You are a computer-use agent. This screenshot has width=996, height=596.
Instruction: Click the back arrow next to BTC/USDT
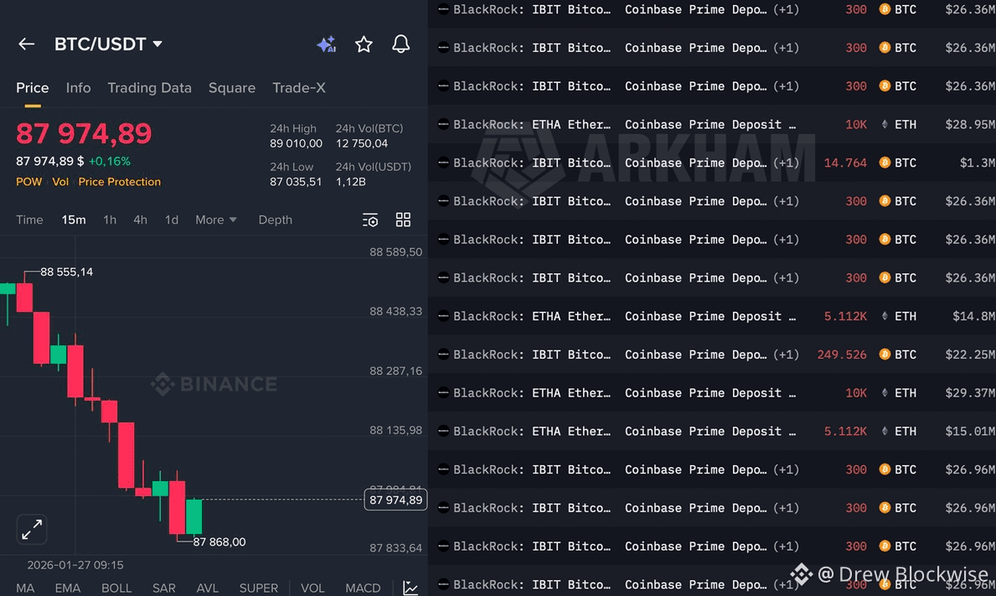[x=26, y=44]
